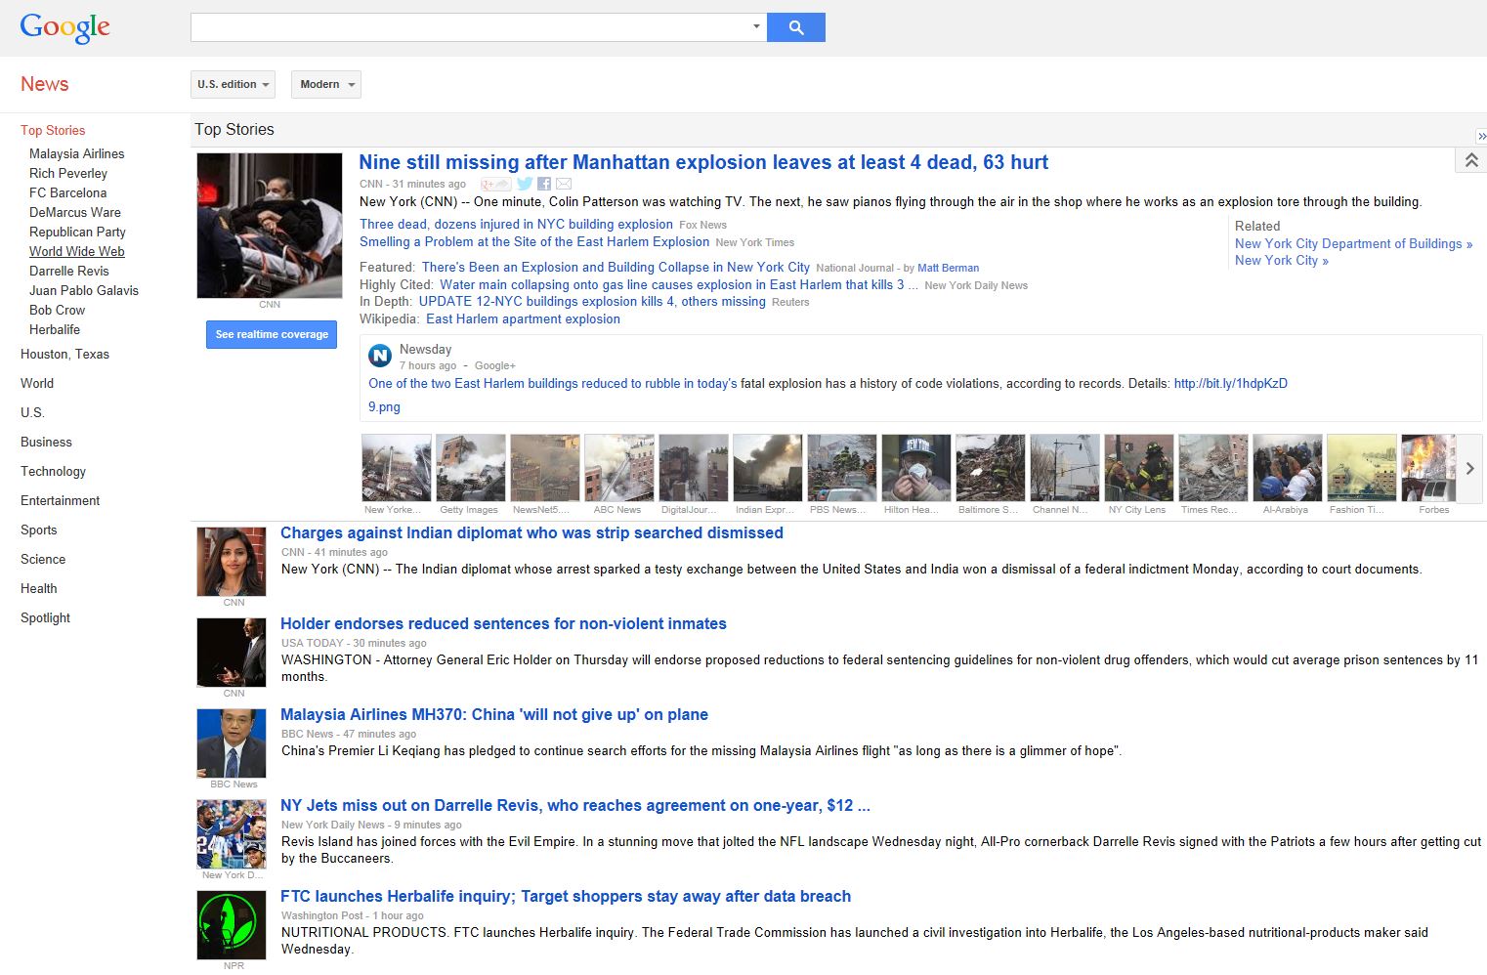This screenshot has height=975, width=1487.
Task: Open the Houston, Texas section
Action: pyautogui.click(x=64, y=354)
